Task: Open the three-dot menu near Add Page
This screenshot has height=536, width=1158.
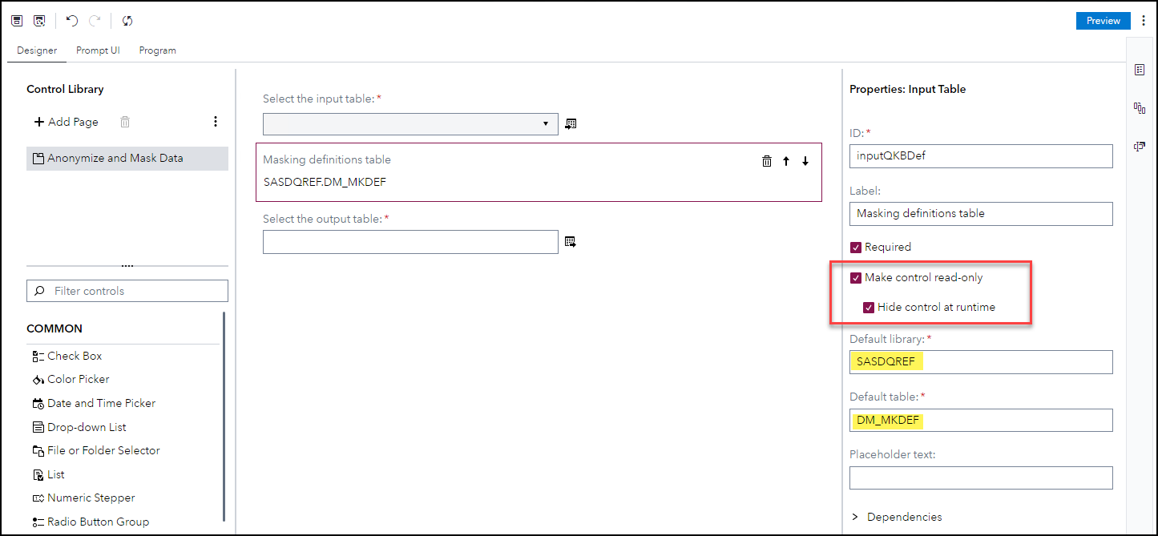Action: (x=215, y=121)
